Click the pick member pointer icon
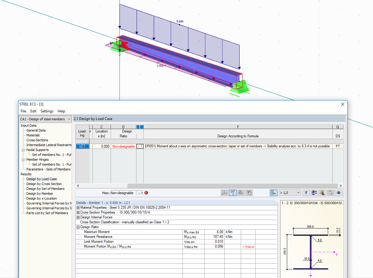The image size is (373, 278). tap(331, 193)
